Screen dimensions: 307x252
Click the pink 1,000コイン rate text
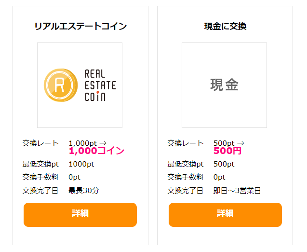pos(96,151)
